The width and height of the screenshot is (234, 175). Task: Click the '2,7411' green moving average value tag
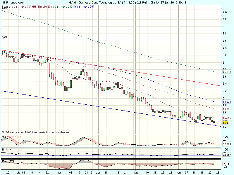click(x=227, y=71)
